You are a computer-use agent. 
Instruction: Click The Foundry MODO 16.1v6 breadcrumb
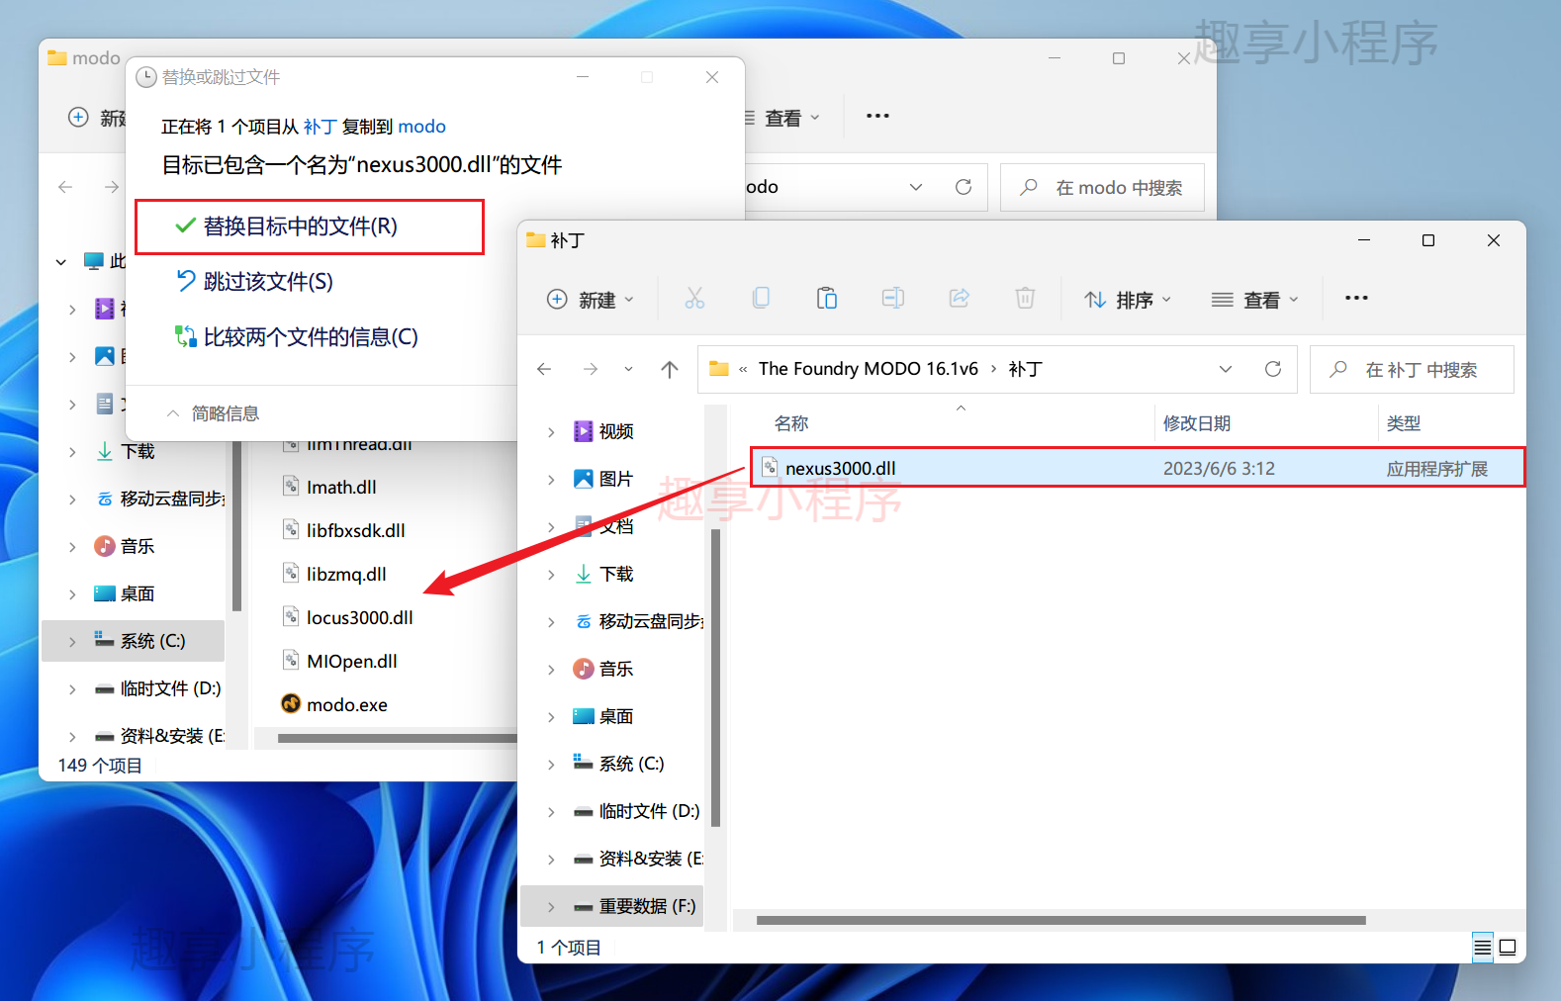click(x=869, y=369)
